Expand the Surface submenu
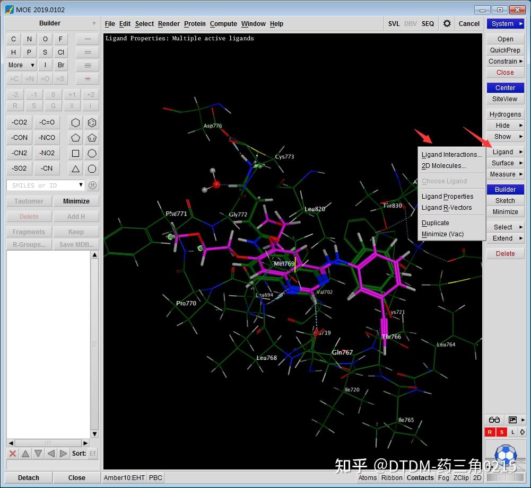531x488 pixels. [505, 163]
